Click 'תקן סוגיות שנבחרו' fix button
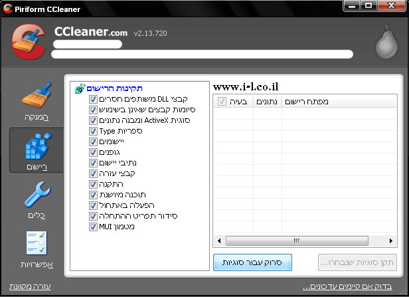The image size is (409, 297). 359,262
